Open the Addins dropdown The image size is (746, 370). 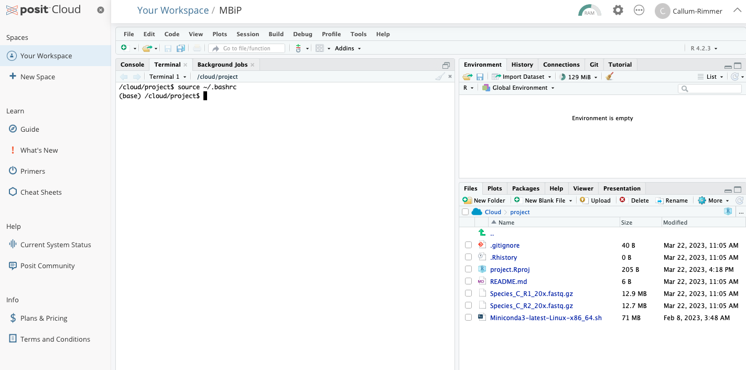(x=344, y=48)
